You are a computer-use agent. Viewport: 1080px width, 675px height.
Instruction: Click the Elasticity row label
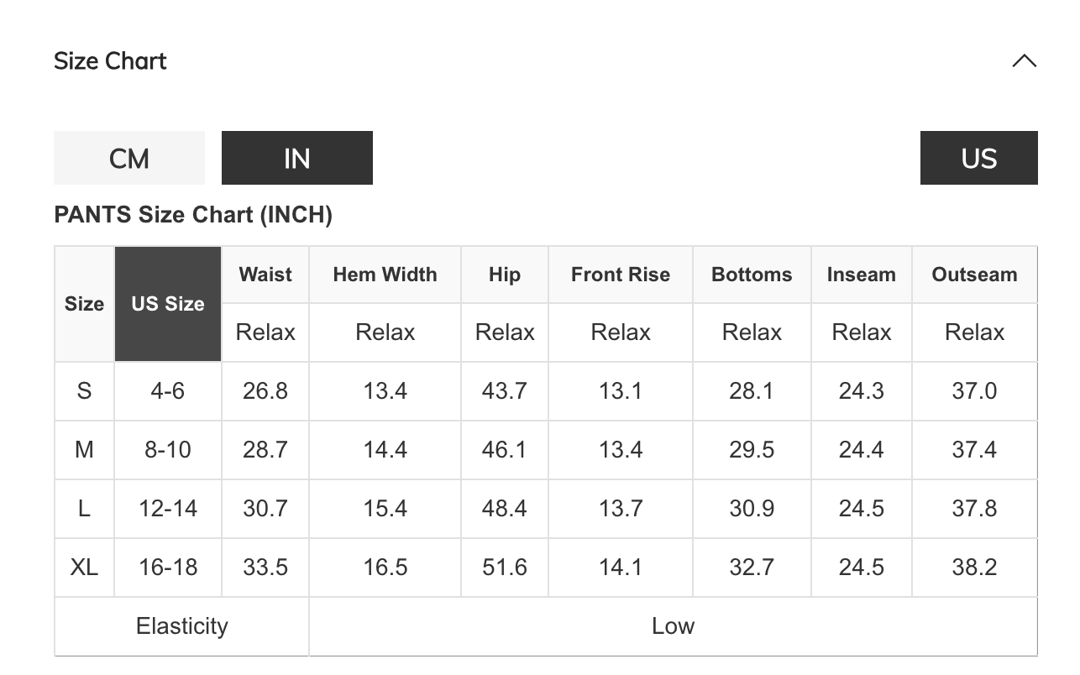coord(181,626)
